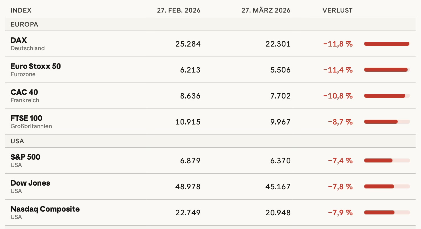Screen dimensions: 421x229
Task: Click the FTSE 100 loss bar
Action: click(x=381, y=122)
